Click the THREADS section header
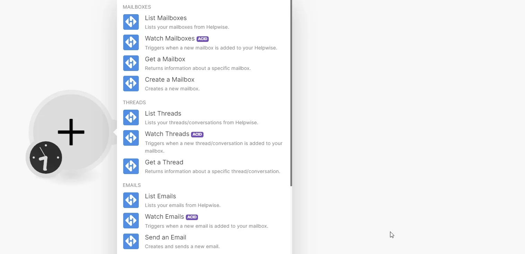The image size is (525, 254). coord(134,102)
